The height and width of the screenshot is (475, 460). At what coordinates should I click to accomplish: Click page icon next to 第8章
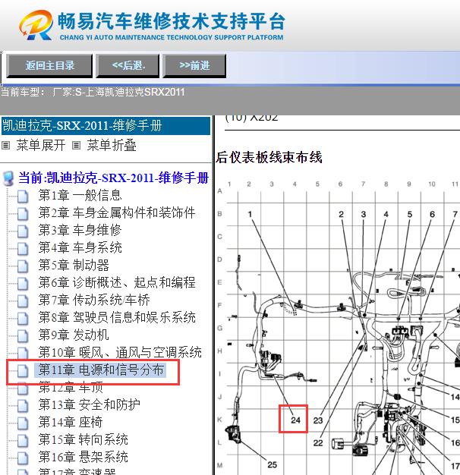point(23,319)
